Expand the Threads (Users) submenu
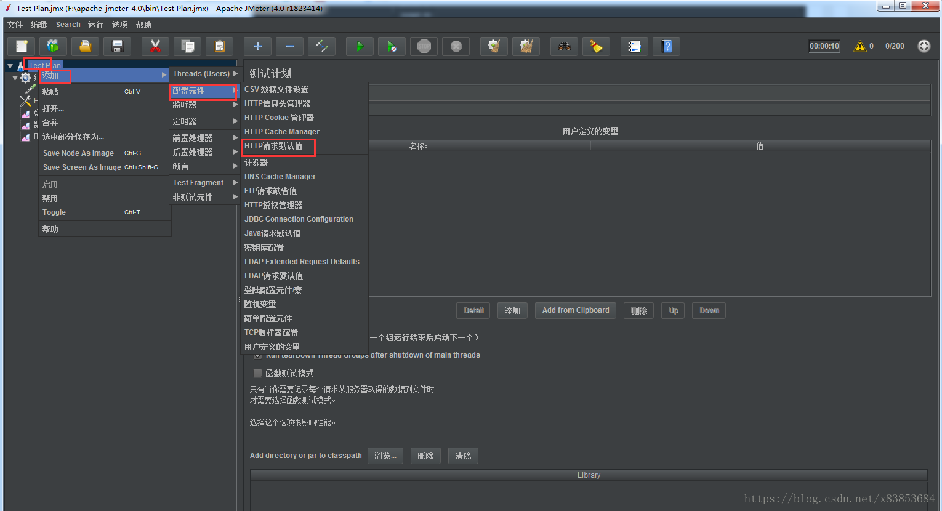This screenshot has height=511, width=942. coord(205,74)
